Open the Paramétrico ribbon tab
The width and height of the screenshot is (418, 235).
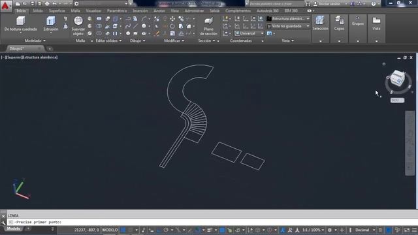117,10
